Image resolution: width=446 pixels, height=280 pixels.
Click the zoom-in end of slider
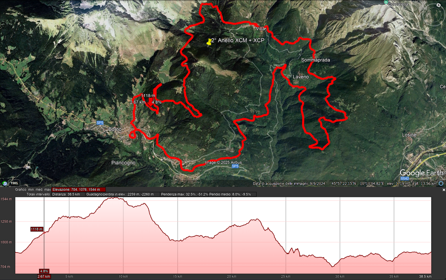pyautogui.click(x=434, y=63)
